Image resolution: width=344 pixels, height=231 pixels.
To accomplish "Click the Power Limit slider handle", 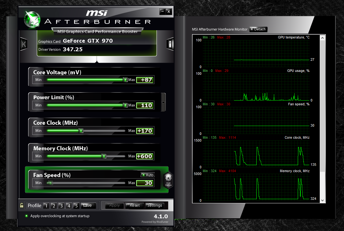I will pyautogui.click(x=125, y=105).
